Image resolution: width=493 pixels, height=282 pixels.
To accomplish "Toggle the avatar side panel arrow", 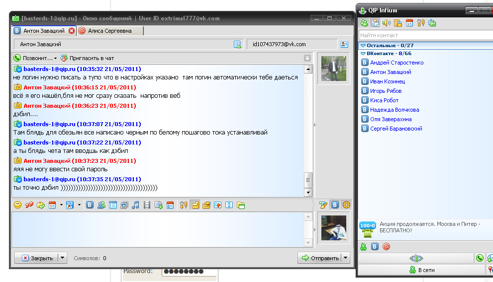I will (x=315, y=125).
